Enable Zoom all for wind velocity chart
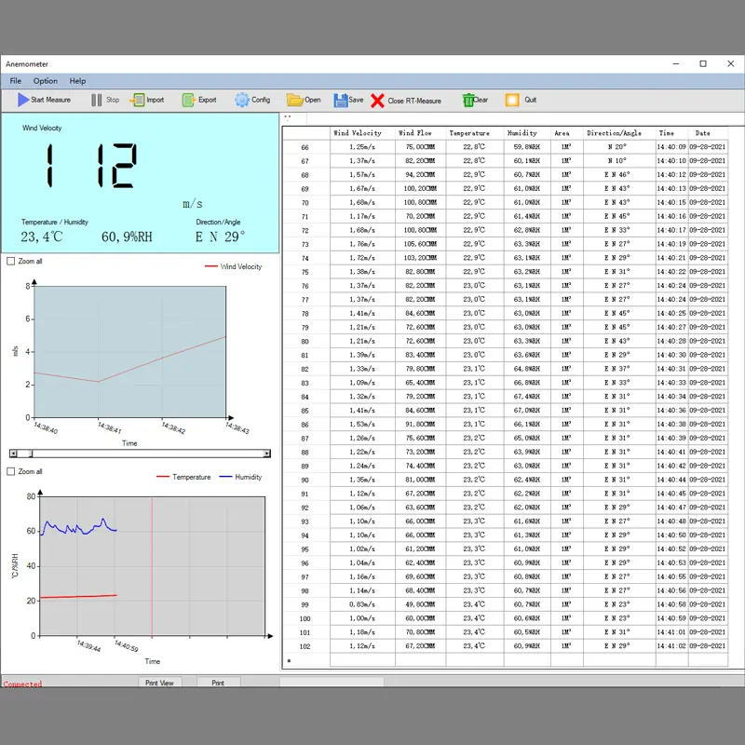Viewport: 745px width, 745px height. pos(11,262)
